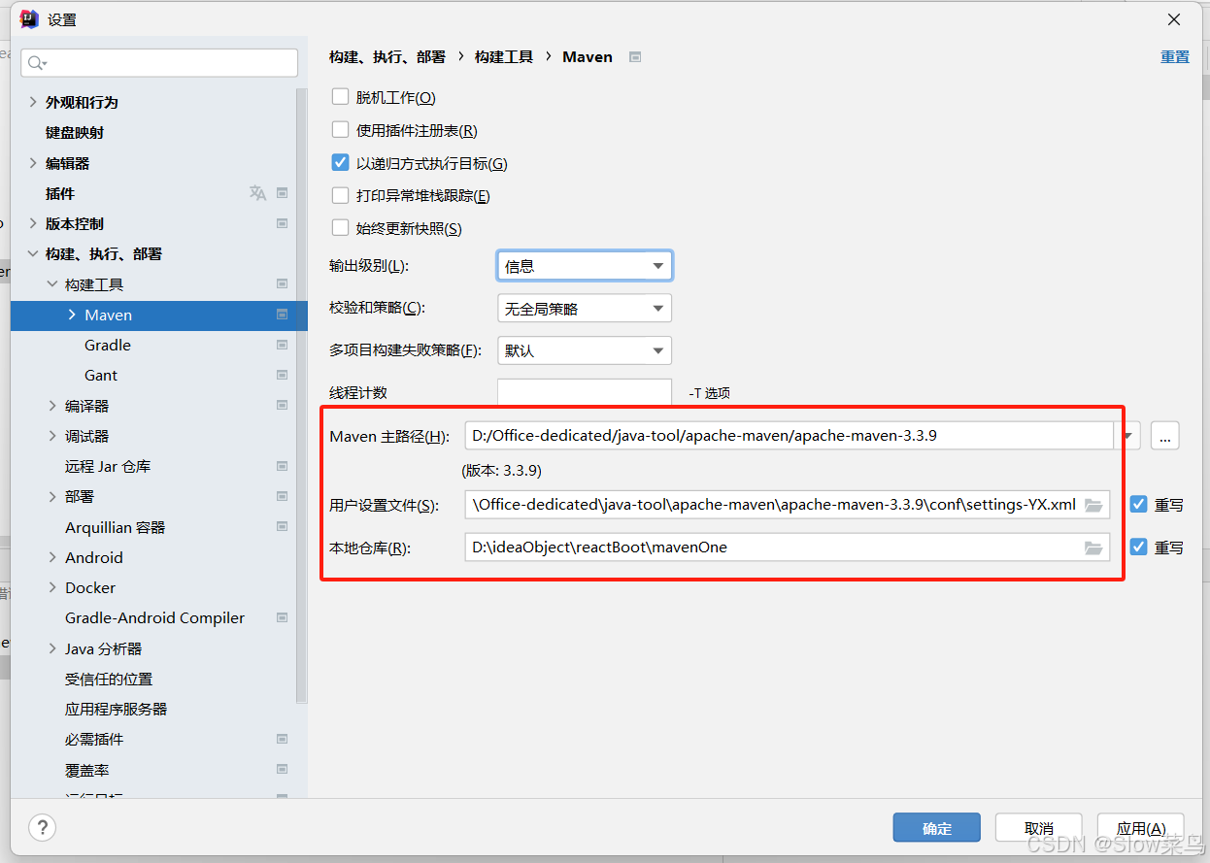The width and height of the screenshot is (1210, 863).
Task: Enable 打印异常堆栈跟踪 checkbox
Action: [340, 196]
